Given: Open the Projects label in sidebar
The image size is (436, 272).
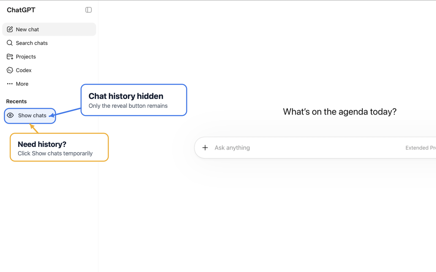Looking at the screenshot, I should pos(26,56).
